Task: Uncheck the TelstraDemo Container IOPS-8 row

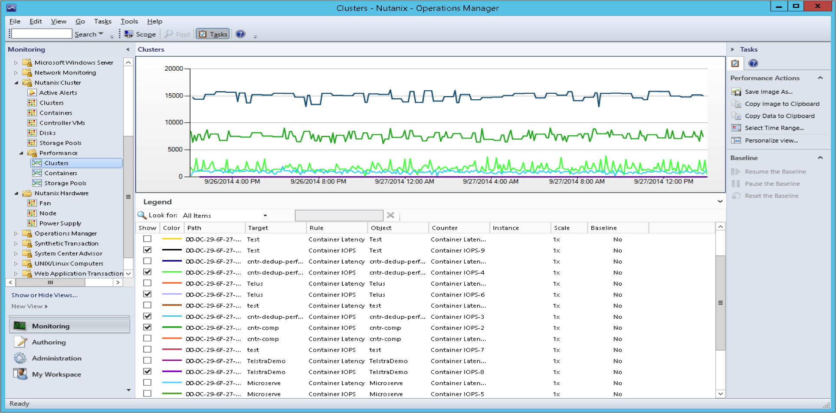Action: [x=148, y=371]
